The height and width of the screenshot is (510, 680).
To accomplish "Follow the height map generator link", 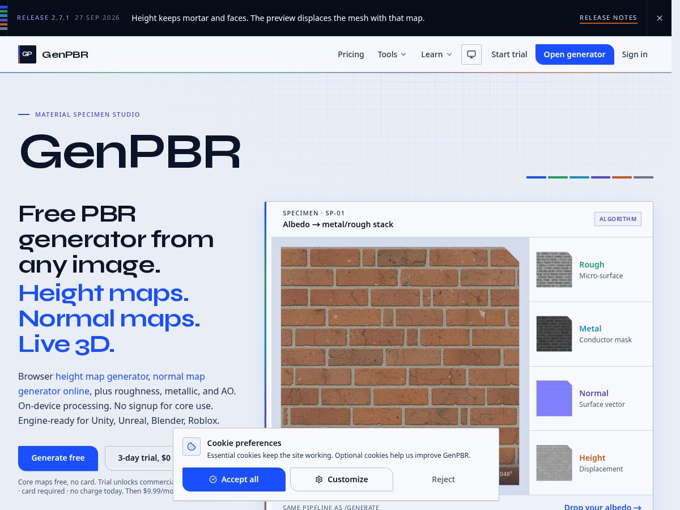I will coord(102,376).
